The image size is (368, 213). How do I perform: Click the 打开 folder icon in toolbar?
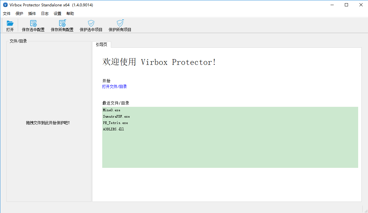10,23
